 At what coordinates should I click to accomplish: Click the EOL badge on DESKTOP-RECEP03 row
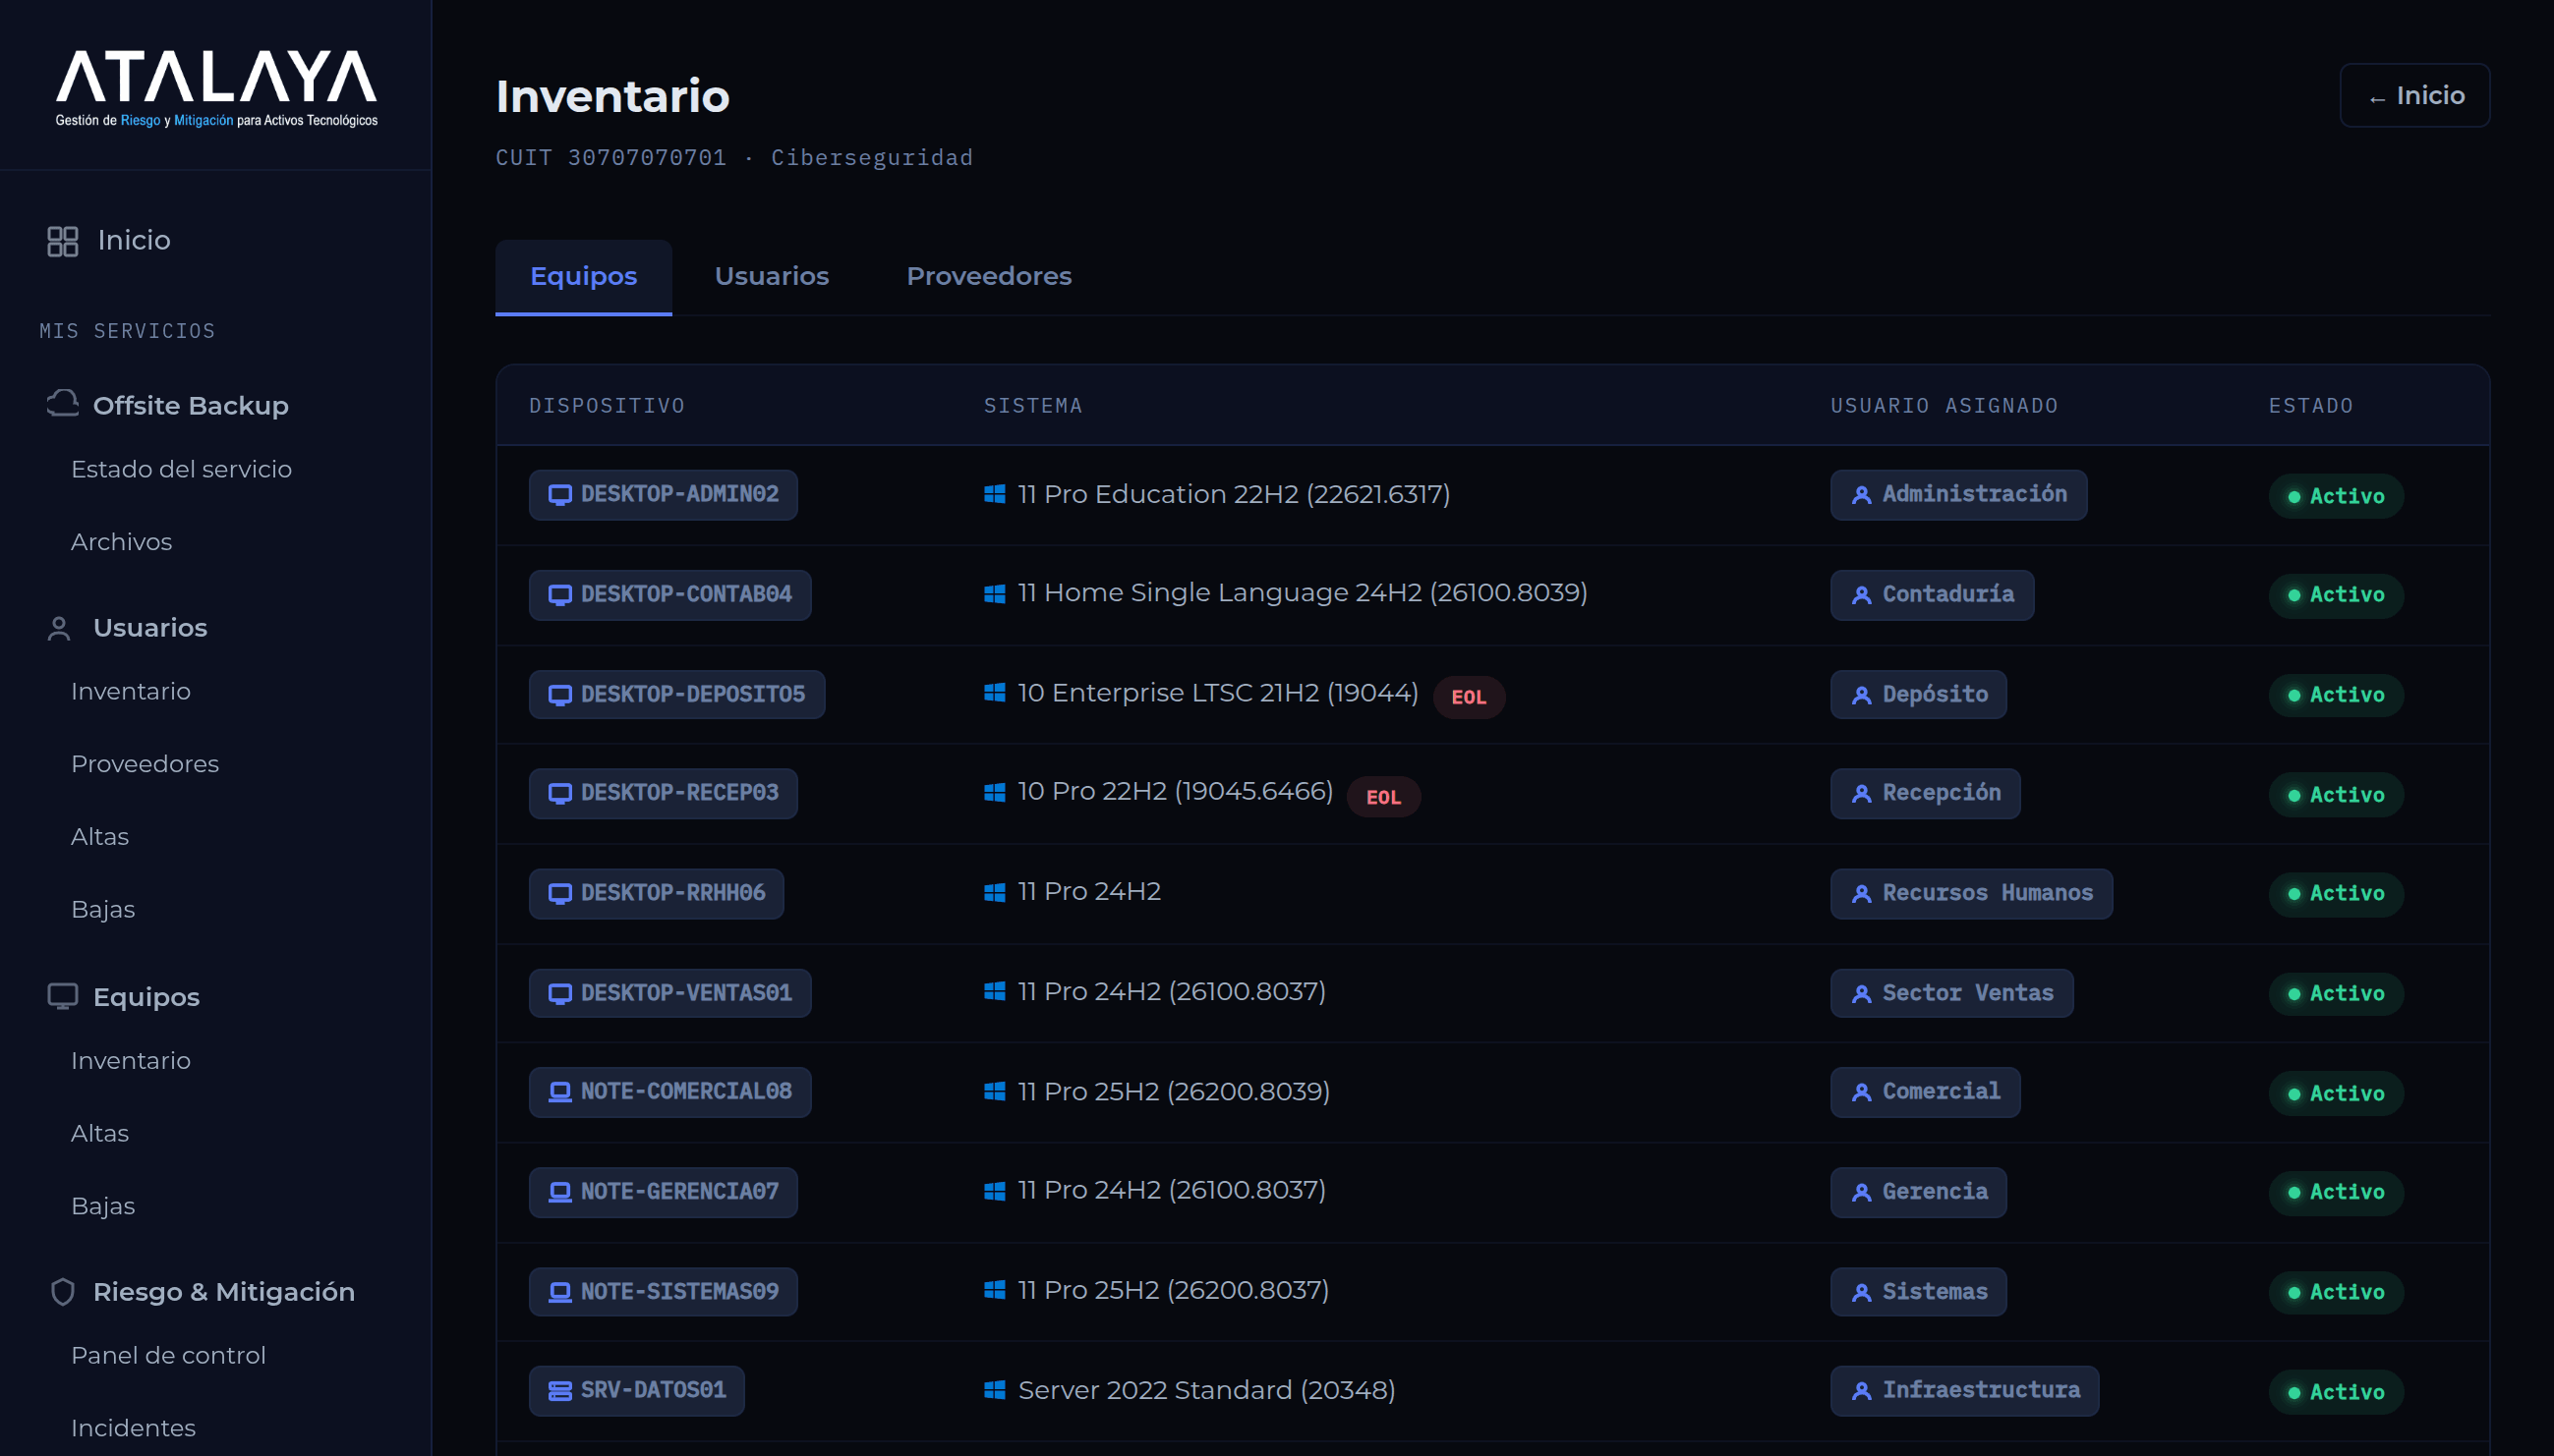pyautogui.click(x=1383, y=797)
